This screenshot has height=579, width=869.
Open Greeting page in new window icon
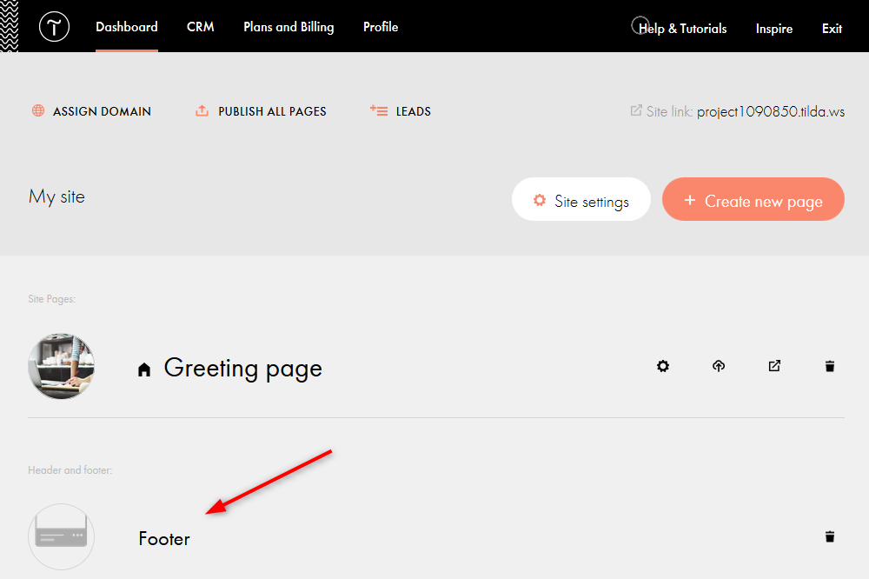coord(774,366)
